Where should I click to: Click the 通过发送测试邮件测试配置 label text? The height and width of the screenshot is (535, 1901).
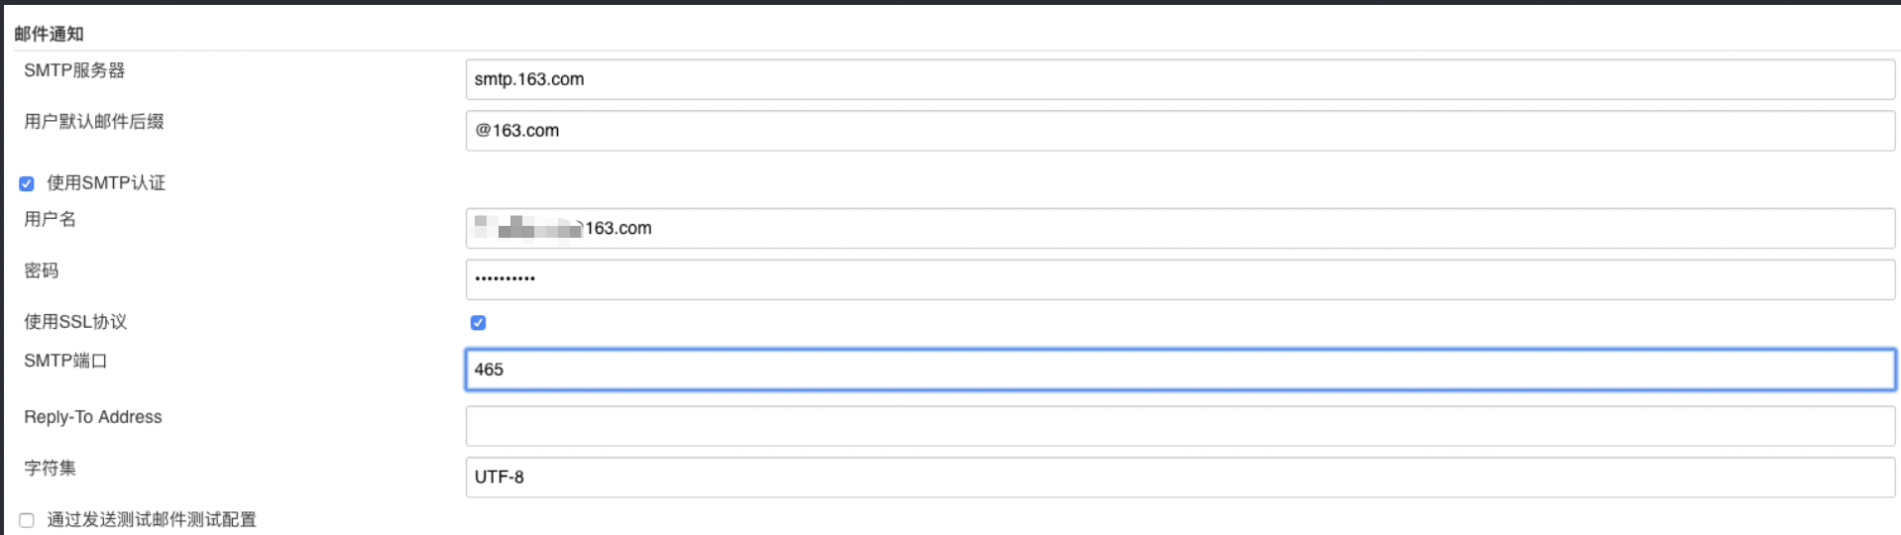tap(152, 520)
